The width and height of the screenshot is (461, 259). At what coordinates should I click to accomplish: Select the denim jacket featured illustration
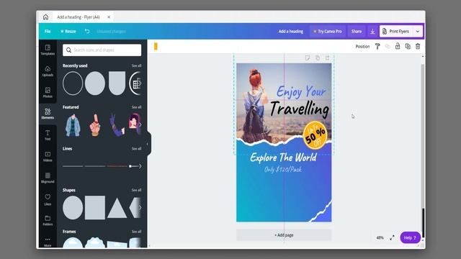(x=73, y=125)
